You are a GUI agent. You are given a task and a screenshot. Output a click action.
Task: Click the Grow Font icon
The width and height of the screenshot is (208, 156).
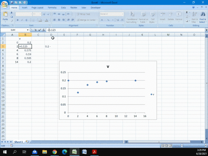tap(44, 14)
